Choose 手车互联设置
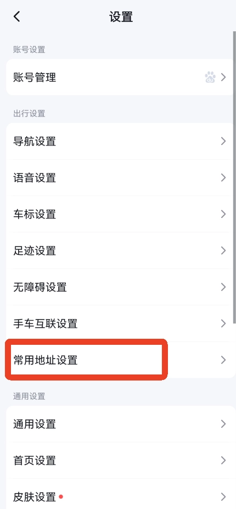The width and height of the screenshot is (236, 509). click(120, 323)
